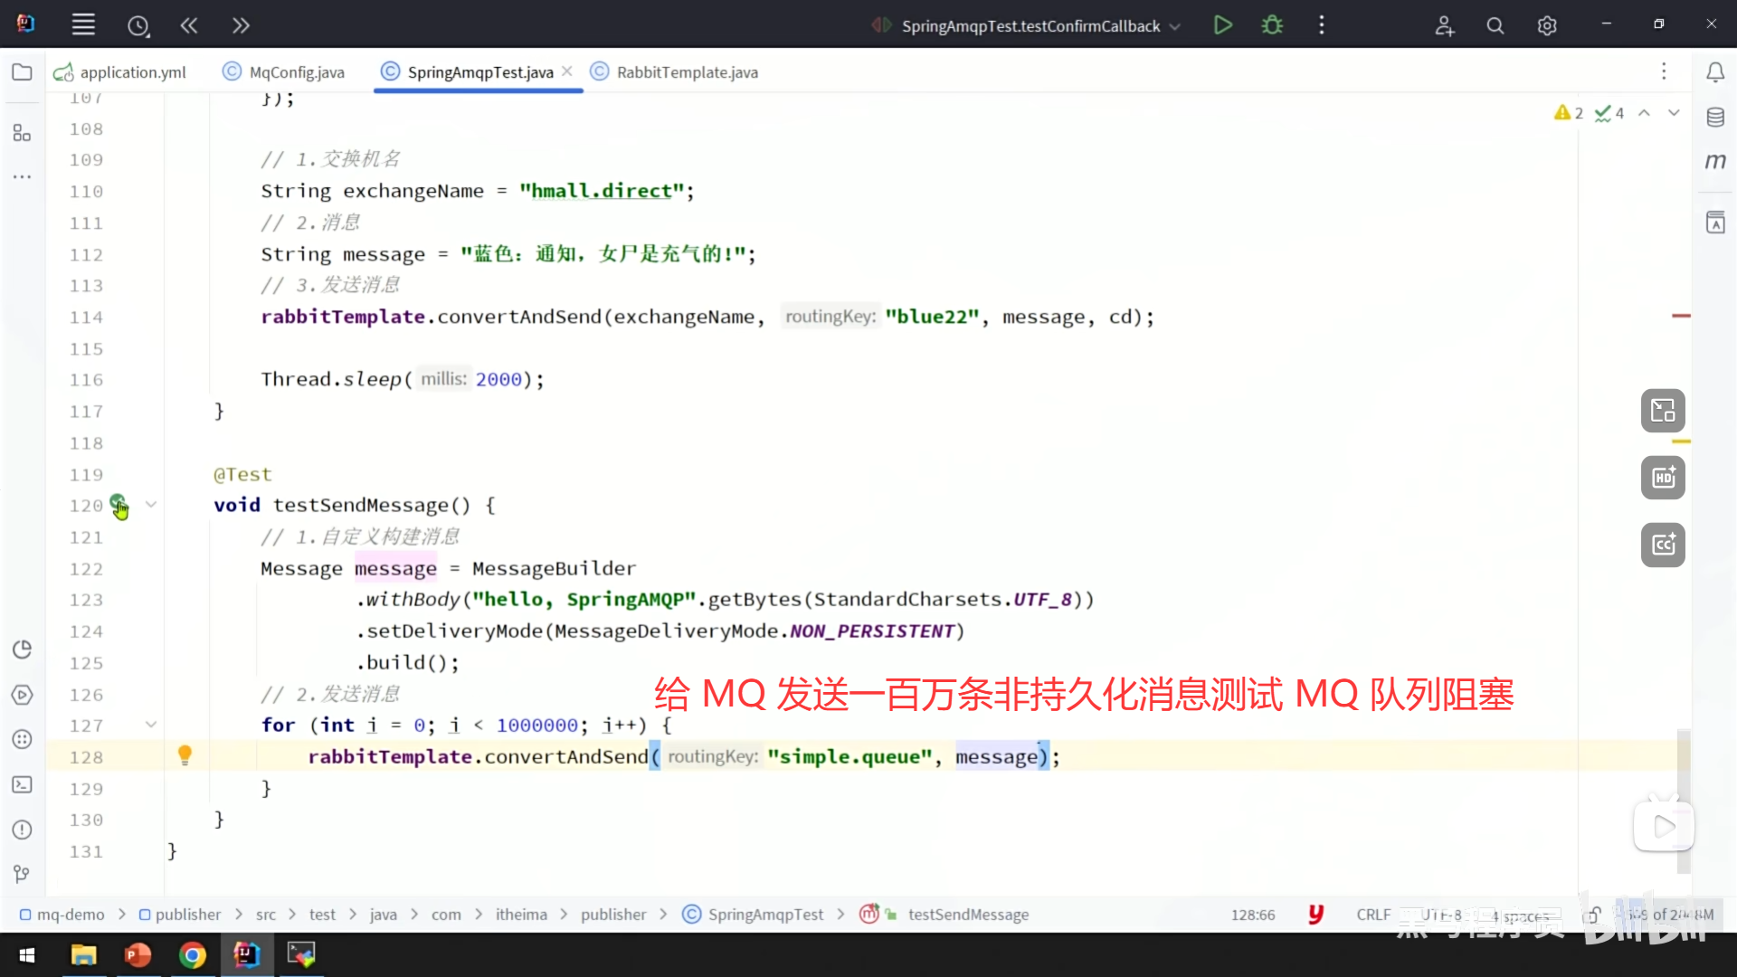Open the run configuration dropdown

1175,26
